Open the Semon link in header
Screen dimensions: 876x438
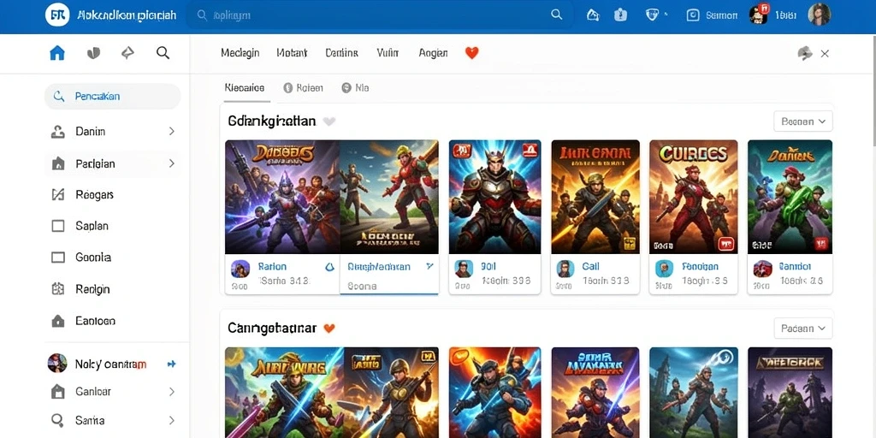tap(722, 15)
